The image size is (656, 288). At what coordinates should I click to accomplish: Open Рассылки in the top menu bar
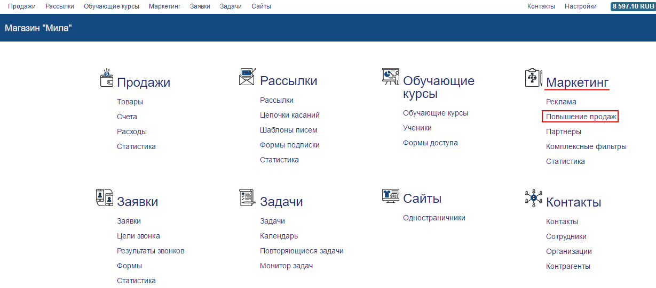pos(60,6)
